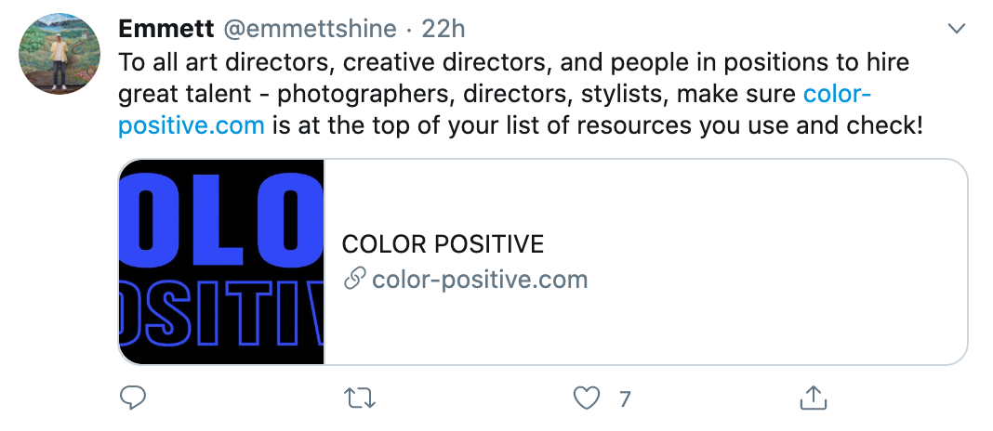Viewport: 993px width, 431px height.
Task: Click the gray color-positive.com card domain
Action: pos(480,279)
